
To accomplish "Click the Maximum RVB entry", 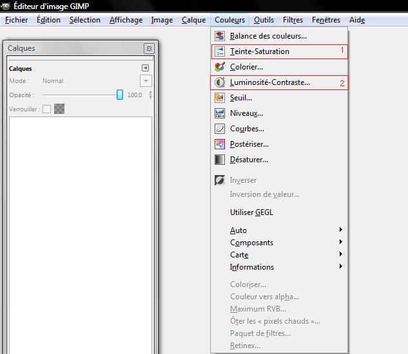I will (x=279, y=309).
